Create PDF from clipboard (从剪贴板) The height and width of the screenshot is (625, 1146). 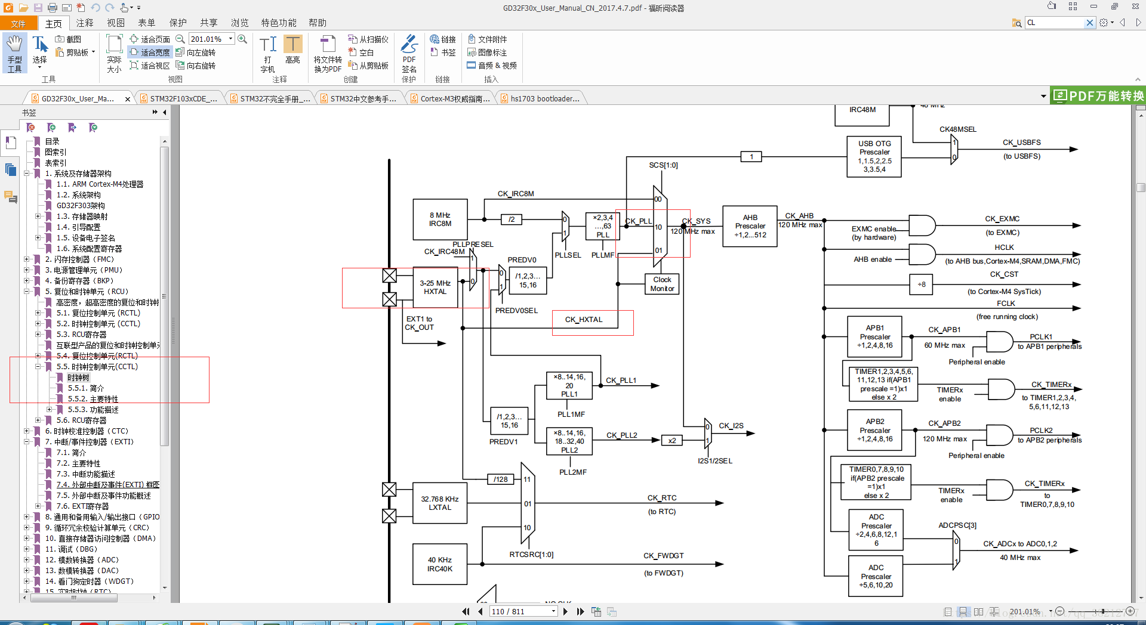368,66
